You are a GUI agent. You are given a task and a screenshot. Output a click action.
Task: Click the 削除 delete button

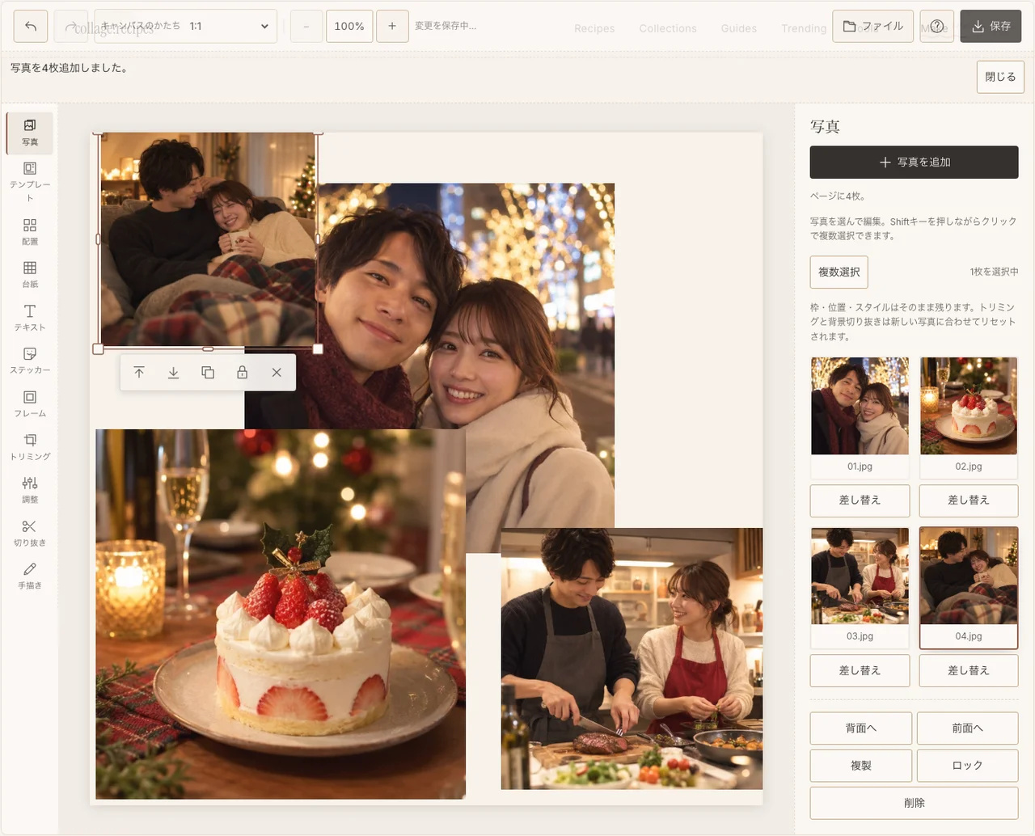click(x=914, y=803)
